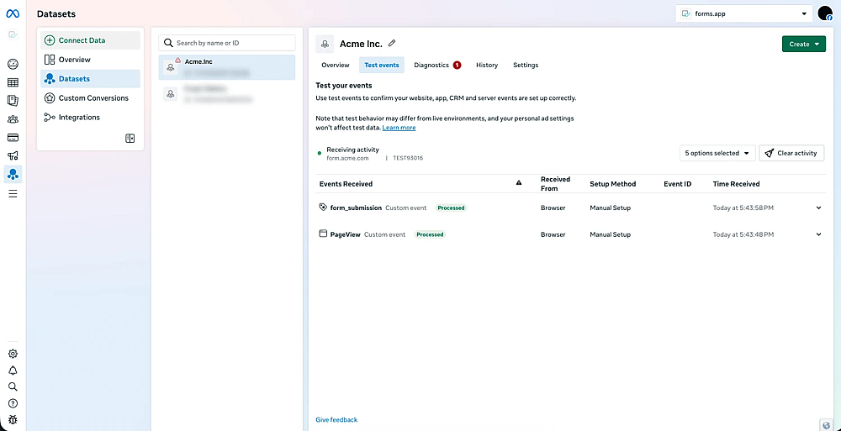The image size is (841, 431).
Task: Click the Time Received column header
Action: pos(736,184)
